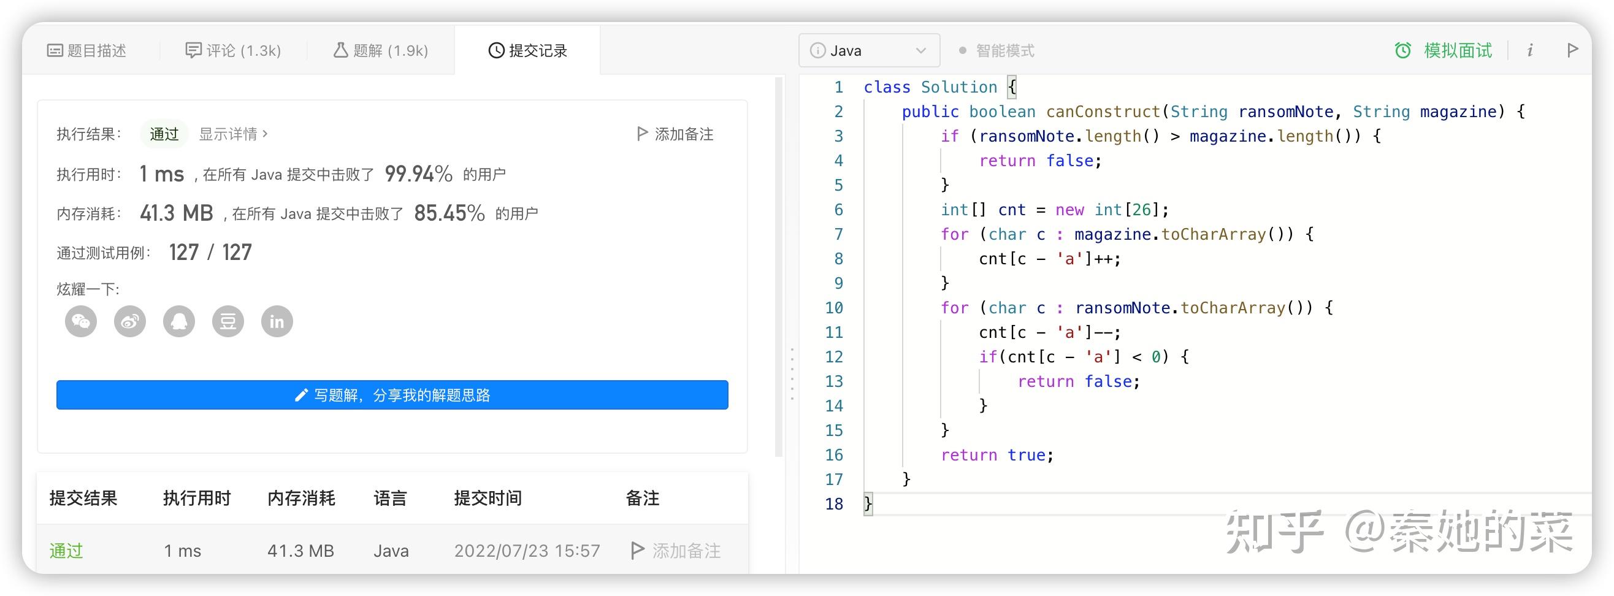The image size is (1614, 596).
Task: Click the 写题解，分享我的解题思路 button
Action: (x=392, y=395)
